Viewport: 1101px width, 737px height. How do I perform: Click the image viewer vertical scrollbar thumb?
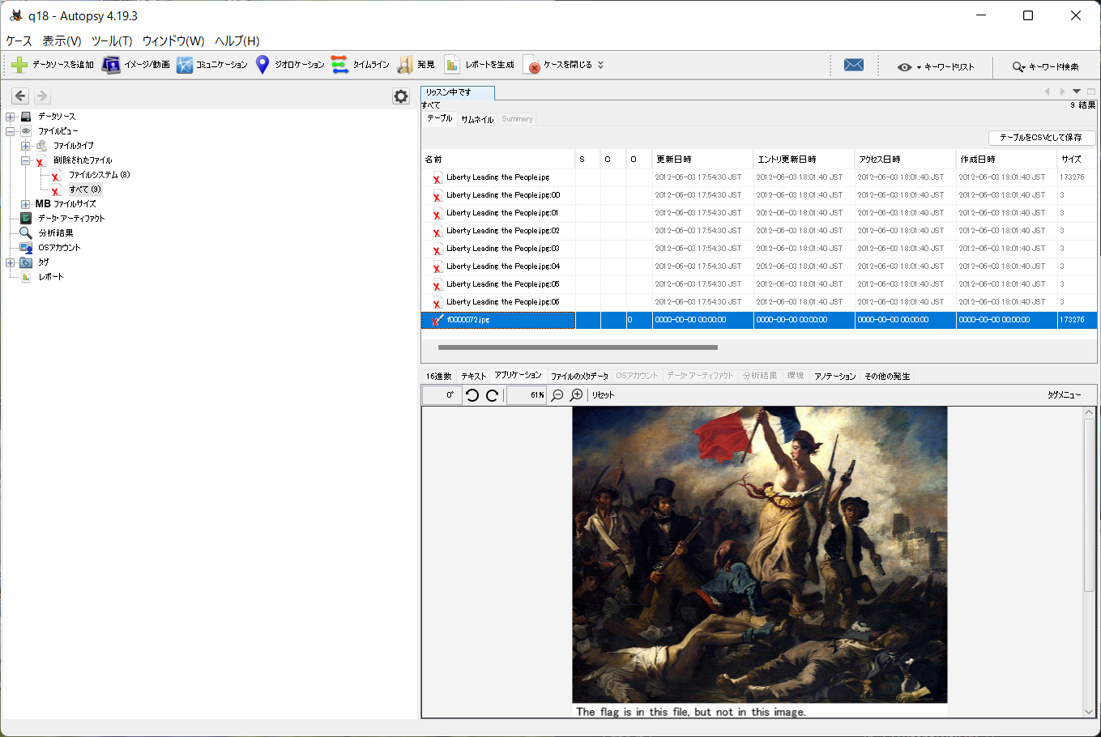1089,505
